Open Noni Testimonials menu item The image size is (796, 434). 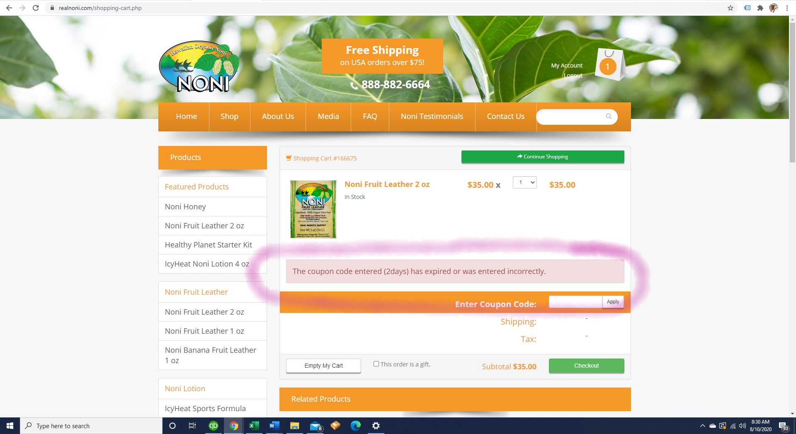[x=432, y=116]
